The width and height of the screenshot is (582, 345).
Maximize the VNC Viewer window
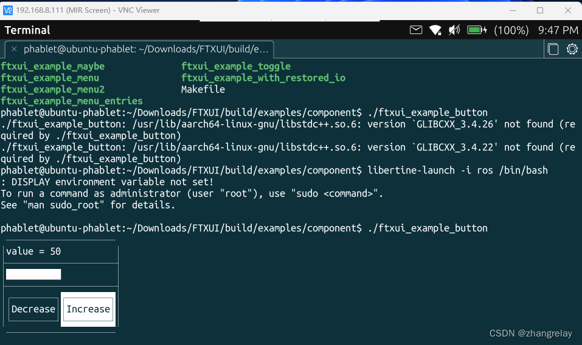point(540,10)
